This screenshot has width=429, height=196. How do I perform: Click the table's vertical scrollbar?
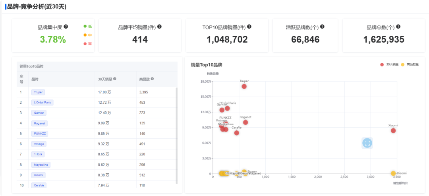pos(176,136)
